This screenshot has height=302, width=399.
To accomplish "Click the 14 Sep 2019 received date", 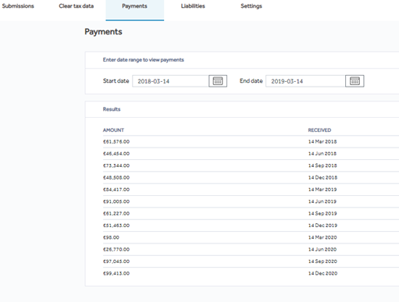I will (322, 214).
